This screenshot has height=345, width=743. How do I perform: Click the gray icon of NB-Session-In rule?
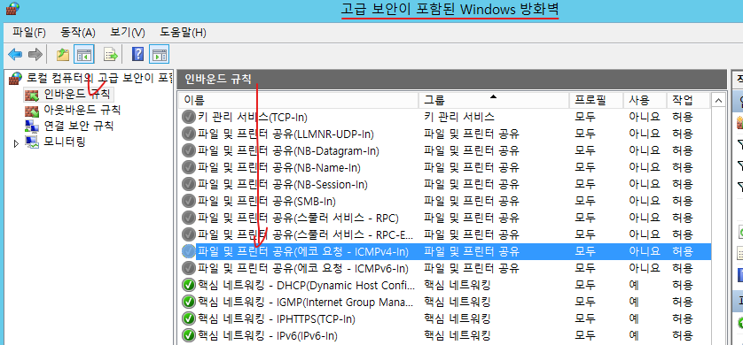pyautogui.click(x=189, y=184)
